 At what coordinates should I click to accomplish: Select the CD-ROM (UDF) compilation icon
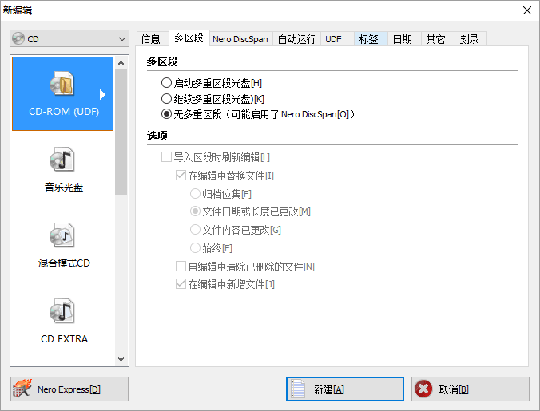coord(62,84)
